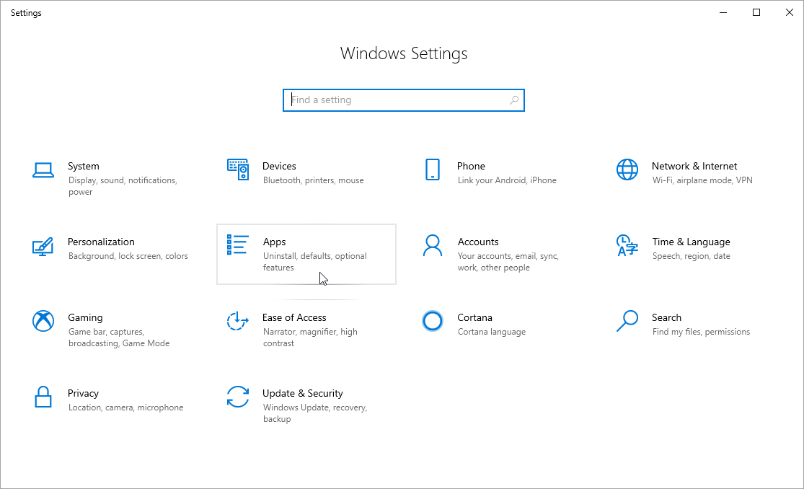
Task: Select the Phone icon
Action: click(x=433, y=169)
